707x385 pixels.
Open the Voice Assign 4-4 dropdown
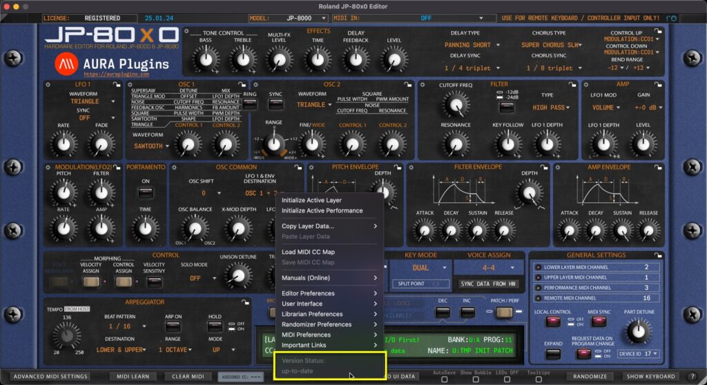[490, 268]
